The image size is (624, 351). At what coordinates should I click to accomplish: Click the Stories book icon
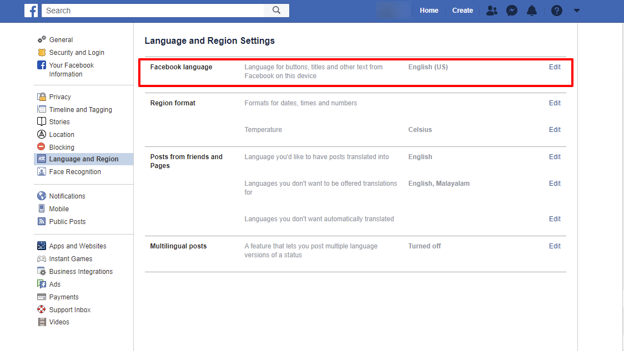(42, 121)
